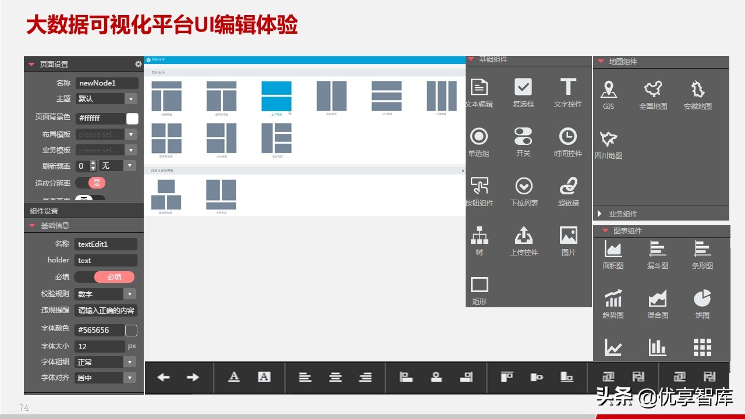The height and width of the screenshot is (419, 745).
Task: Pick the 面积图 area chart component
Action: pos(613,254)
